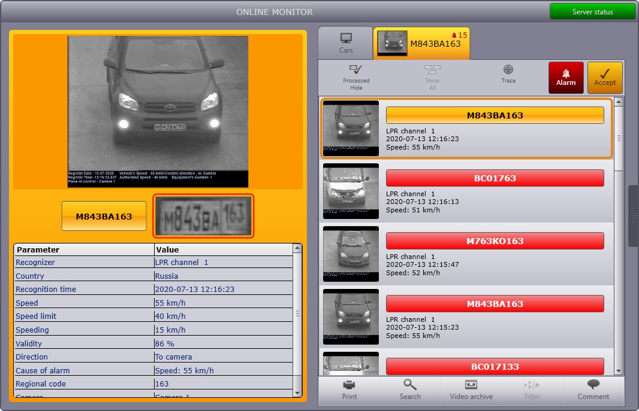Switch to the M843BA163 alarm tab
The height and width of the screenshot is (411, 639).
[x=421, y=43]
